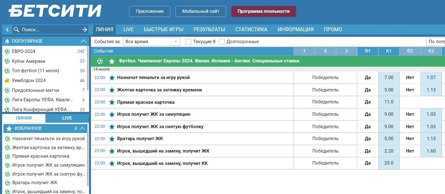Click in the Поиск search field

pyautogui.click(x=51, y=29)
